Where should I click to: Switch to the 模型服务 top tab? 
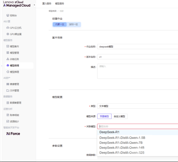[59, 4]
